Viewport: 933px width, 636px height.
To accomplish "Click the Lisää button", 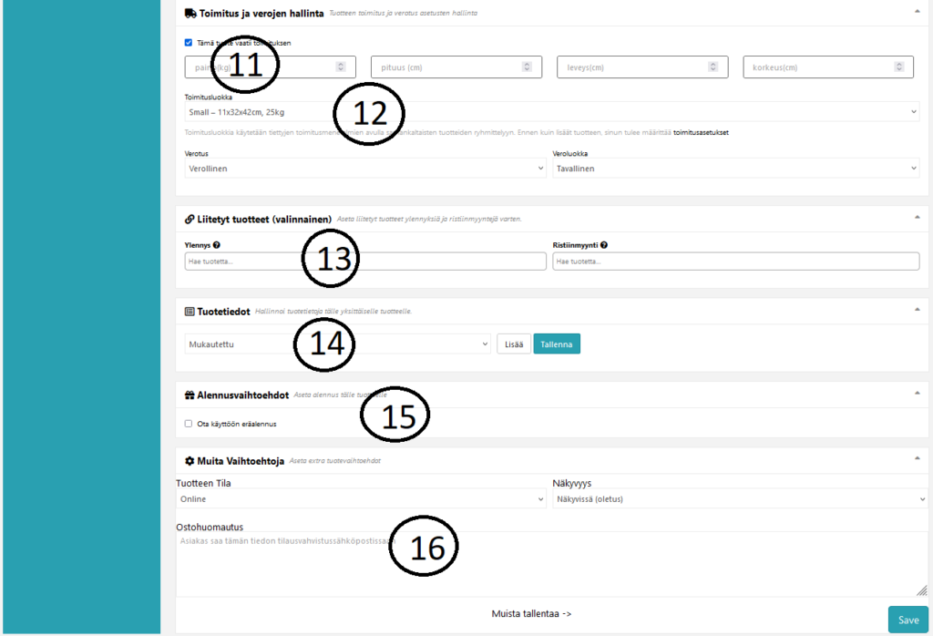I will (x=513, y=344).
